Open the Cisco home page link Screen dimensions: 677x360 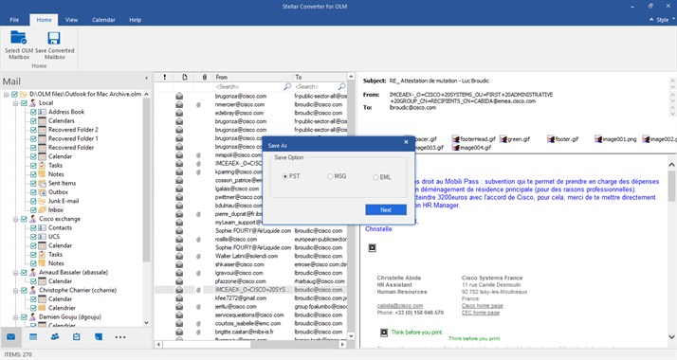483,306
